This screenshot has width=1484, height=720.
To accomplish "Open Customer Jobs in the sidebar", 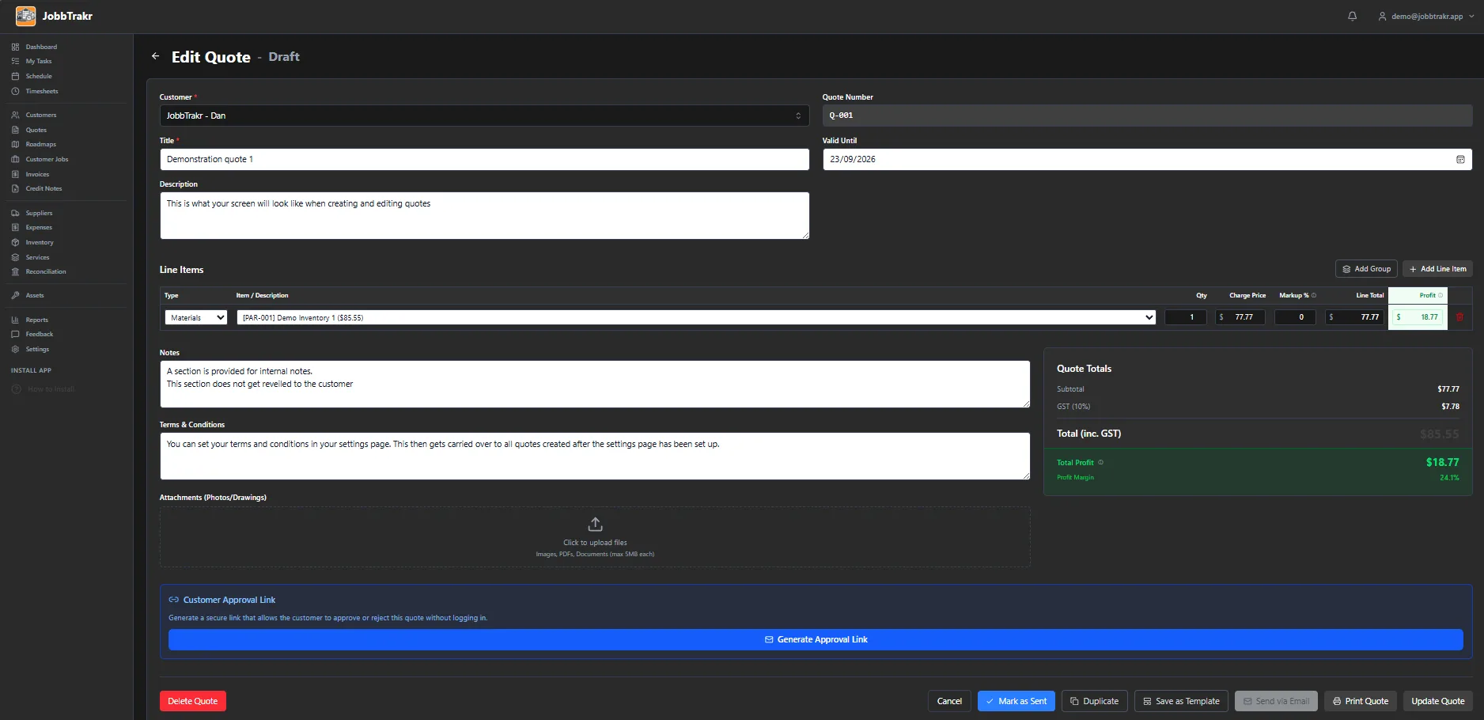I will tap(47, 159).
